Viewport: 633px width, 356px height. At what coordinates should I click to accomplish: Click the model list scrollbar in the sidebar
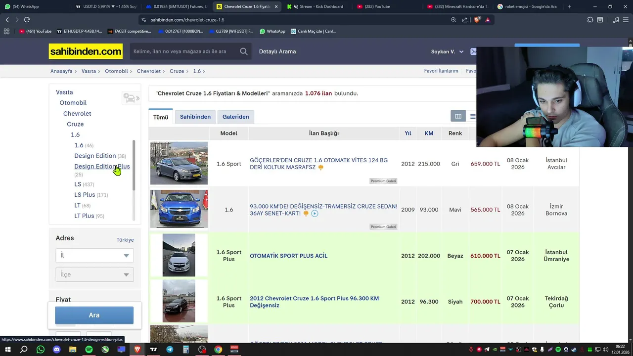click(134, 165)
